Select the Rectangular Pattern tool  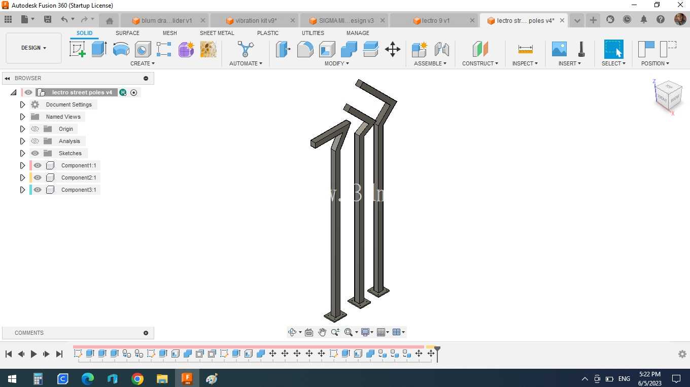164,49
